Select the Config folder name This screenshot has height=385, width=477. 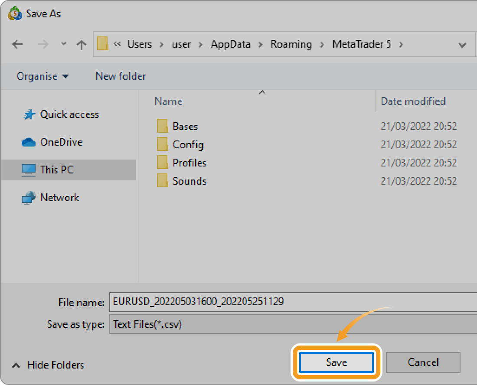click(188, 145)
